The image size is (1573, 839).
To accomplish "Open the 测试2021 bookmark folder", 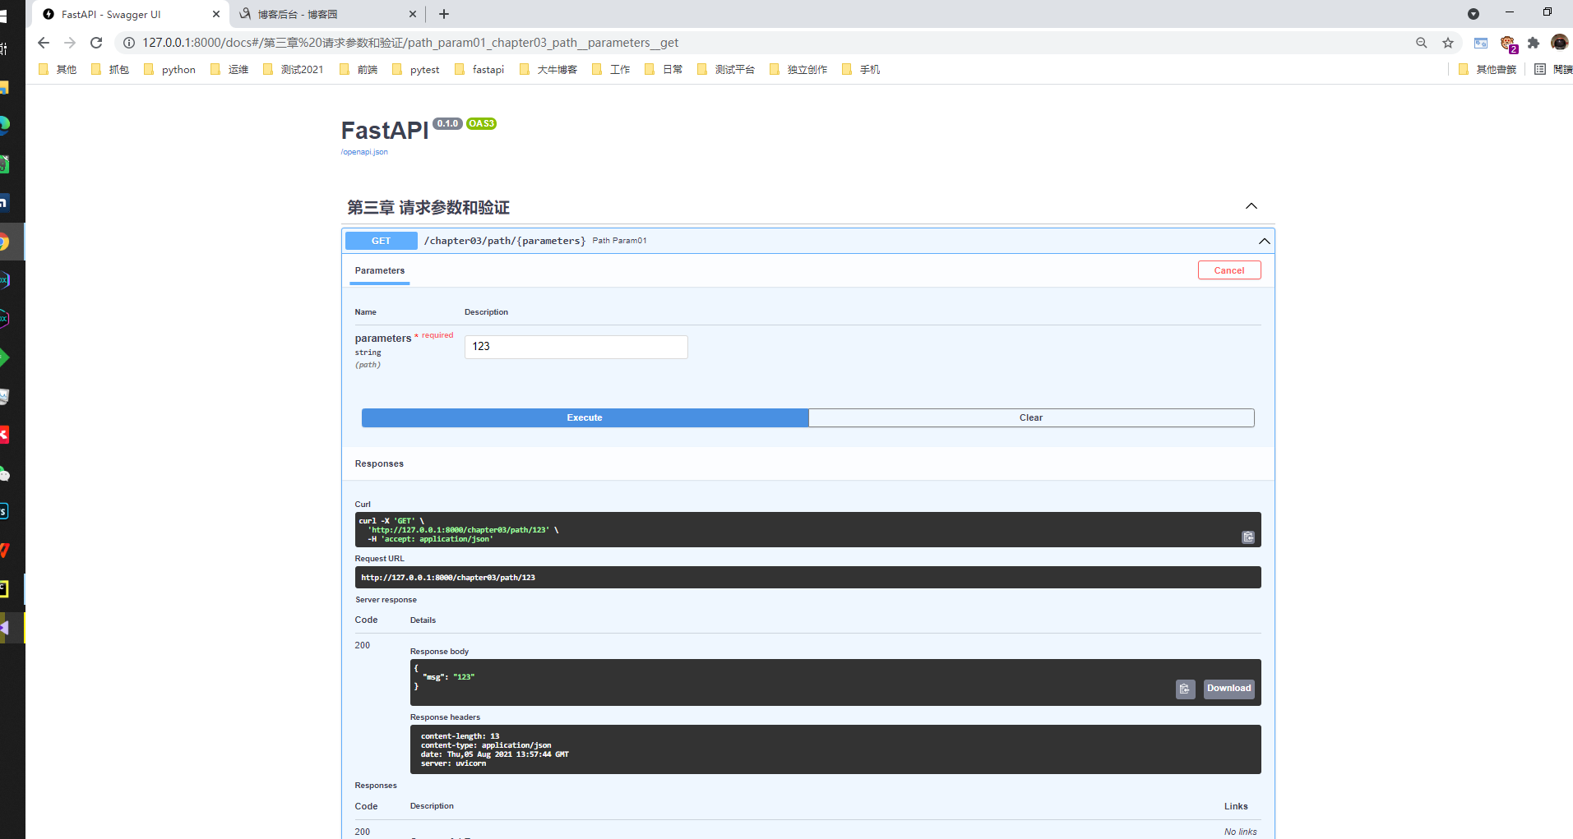I will point(294,69).
